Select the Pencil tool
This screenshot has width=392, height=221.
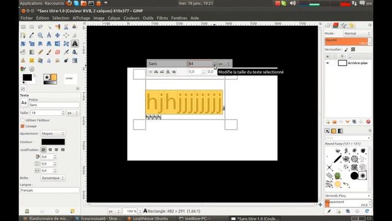click(x=40, y=52)
